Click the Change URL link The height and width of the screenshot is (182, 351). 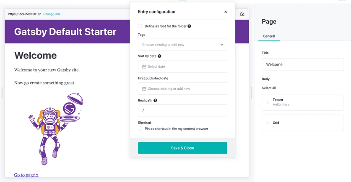pos(52,14)
